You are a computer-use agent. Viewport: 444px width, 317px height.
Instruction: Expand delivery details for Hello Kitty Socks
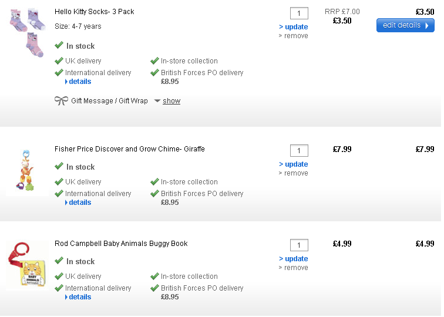[x=79, y=82]
